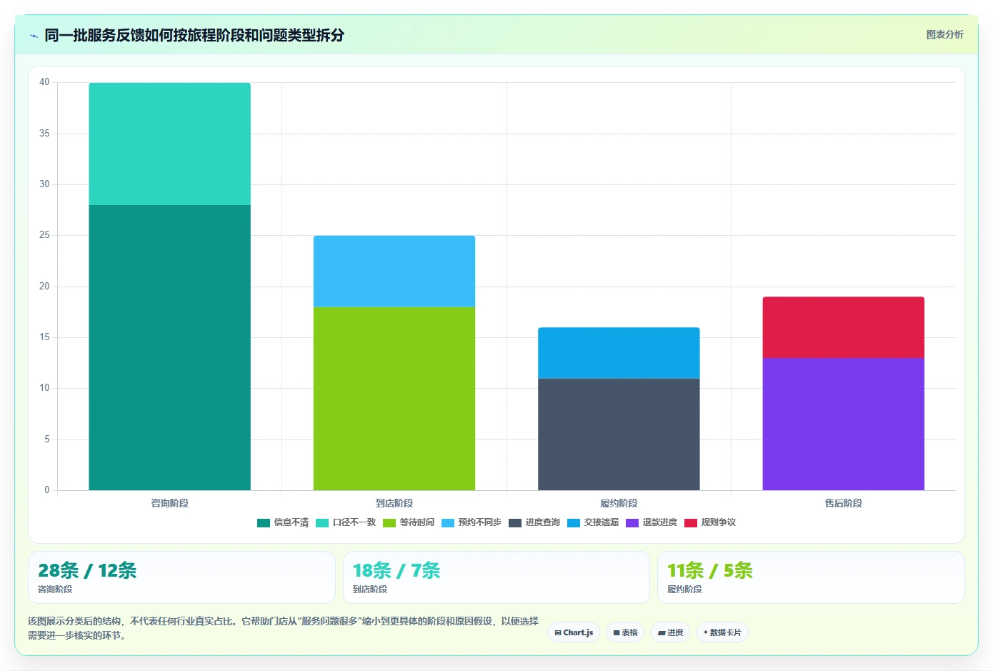
Task: Select the sky-blue 预约不同步 bar segment
Action: point(394,272)
